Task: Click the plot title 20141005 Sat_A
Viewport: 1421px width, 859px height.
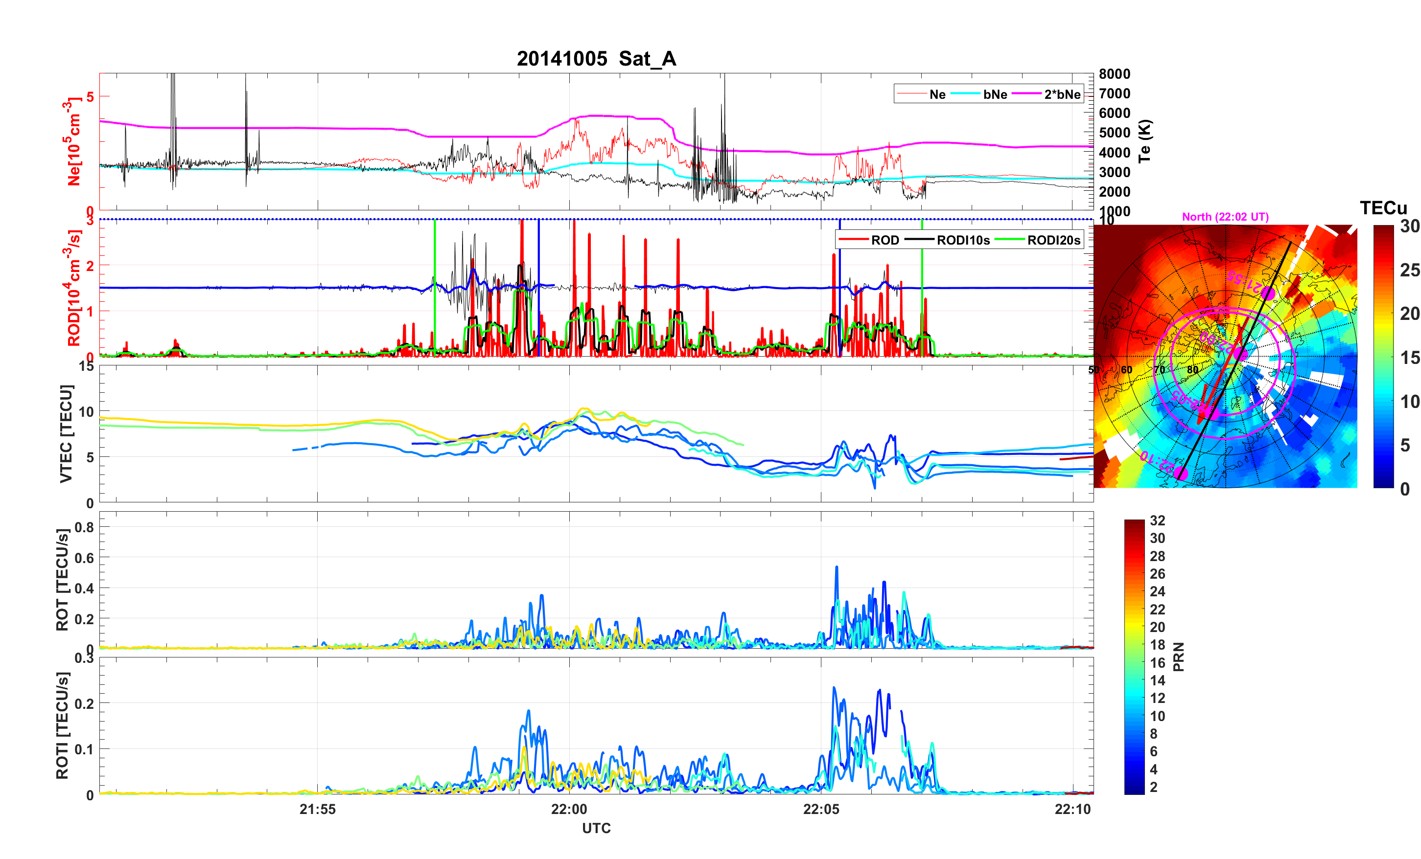Action: click(x=596, y=58)
